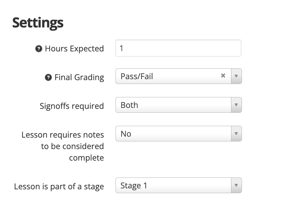Click the help icon beside Hours Expected

39,49
